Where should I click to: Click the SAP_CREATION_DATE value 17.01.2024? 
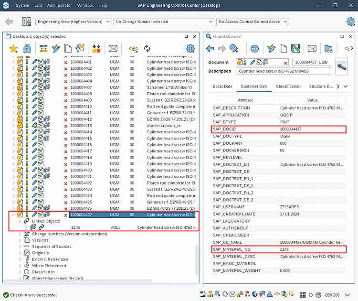tap(290, 214)
